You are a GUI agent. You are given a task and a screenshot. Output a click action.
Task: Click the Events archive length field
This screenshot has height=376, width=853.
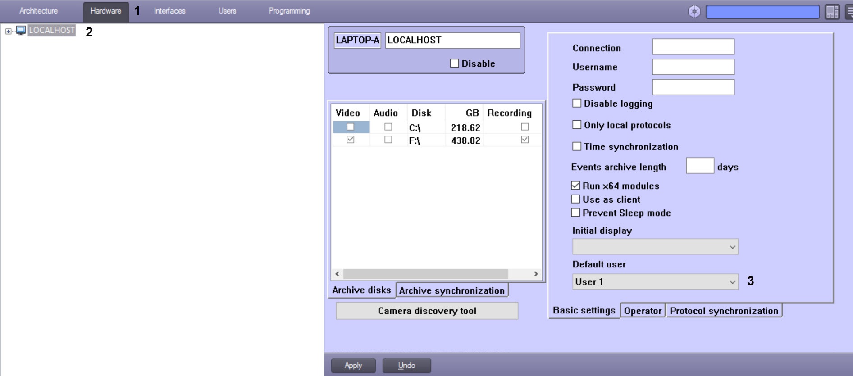[x=699, y=166]
